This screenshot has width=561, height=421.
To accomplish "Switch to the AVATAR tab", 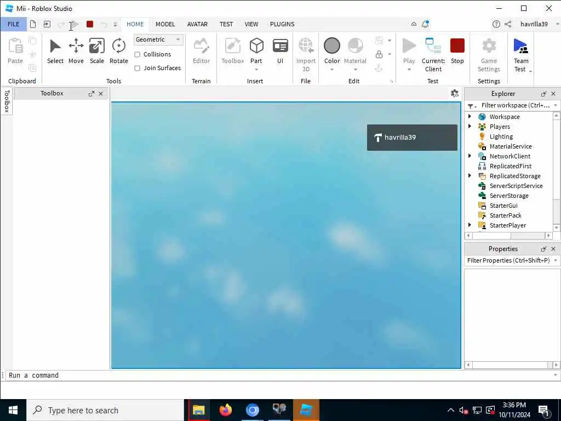I will [x=197, y=24].
